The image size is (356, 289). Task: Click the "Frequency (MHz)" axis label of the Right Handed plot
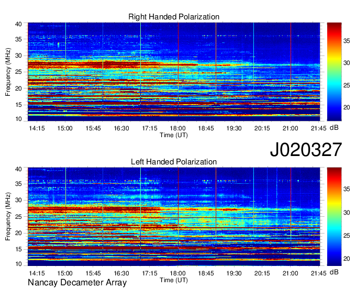pyautogui.click(x=8, y=72)
